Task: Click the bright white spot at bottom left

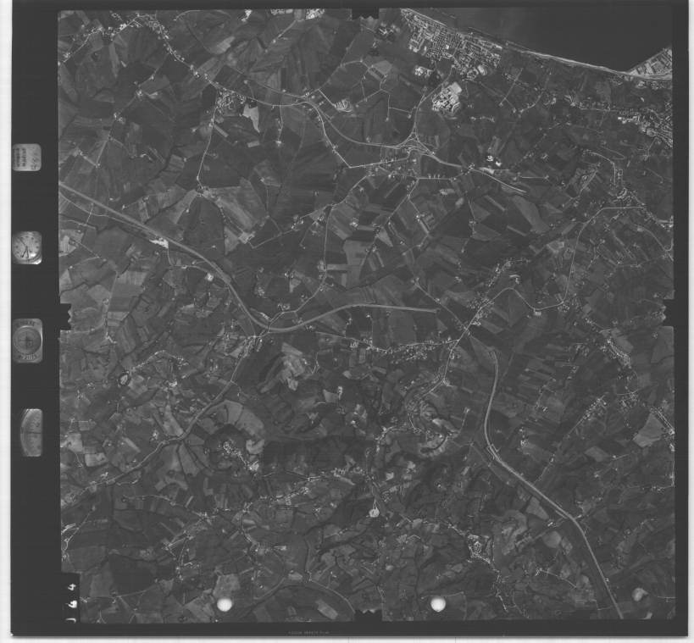Action: [x=226, y=604]
